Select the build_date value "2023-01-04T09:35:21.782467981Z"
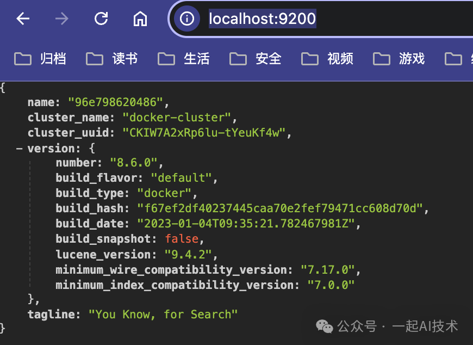This screenshot has width=473, height=345. [x=246, y=224]
